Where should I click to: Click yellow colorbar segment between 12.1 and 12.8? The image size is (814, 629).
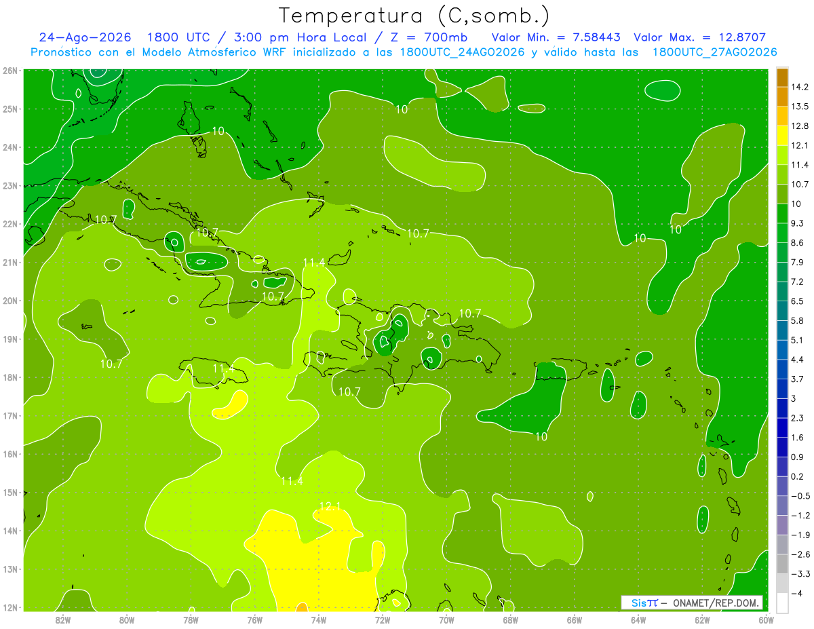[782, 136]
